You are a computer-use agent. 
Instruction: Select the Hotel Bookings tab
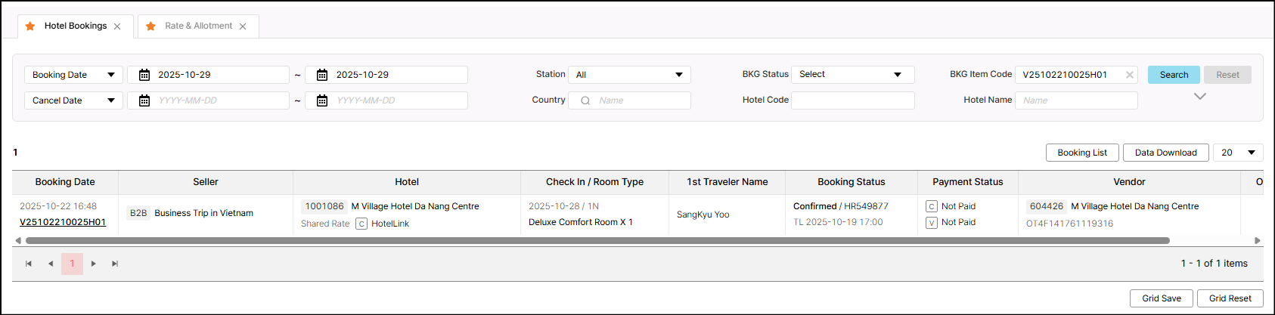75,26
